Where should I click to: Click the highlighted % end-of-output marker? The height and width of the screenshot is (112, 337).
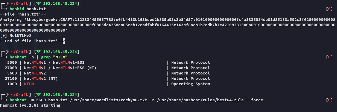[x=64, y=41]
